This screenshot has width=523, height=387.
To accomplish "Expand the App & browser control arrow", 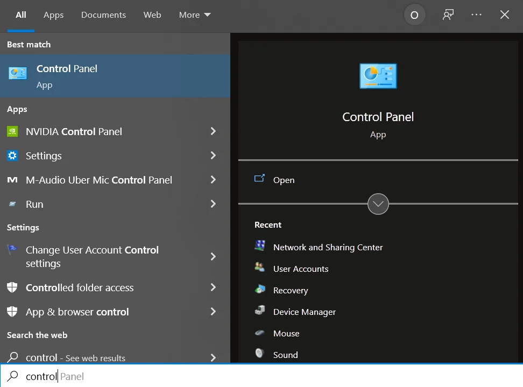I will tap(213, 312).
